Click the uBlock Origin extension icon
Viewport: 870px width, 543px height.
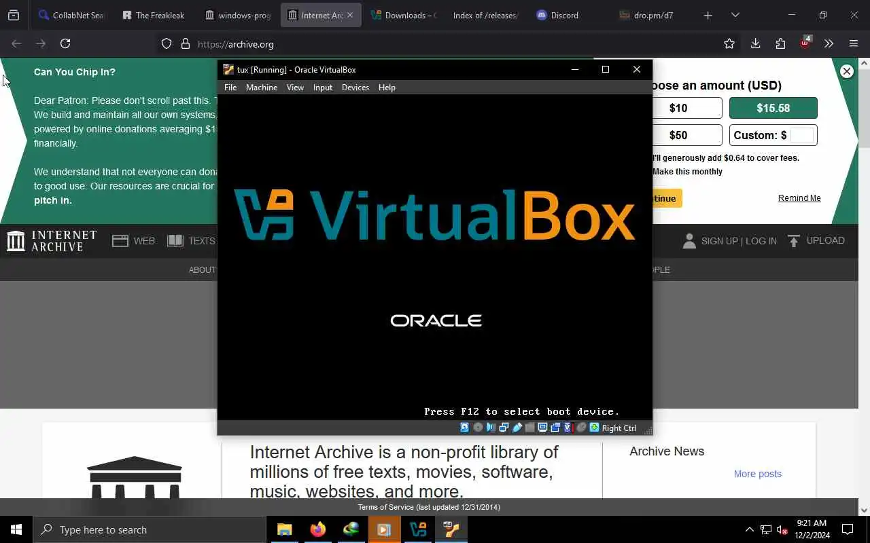point(805,43)
